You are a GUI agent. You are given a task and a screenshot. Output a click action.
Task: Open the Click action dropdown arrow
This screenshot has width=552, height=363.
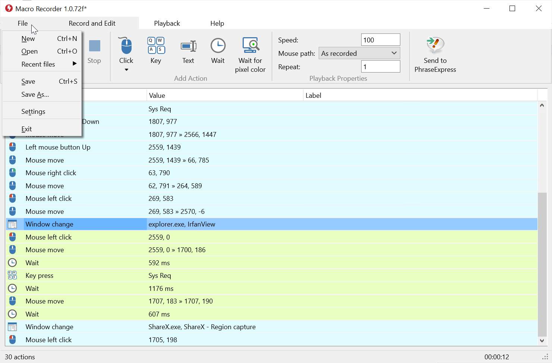(x=126, y=70)
